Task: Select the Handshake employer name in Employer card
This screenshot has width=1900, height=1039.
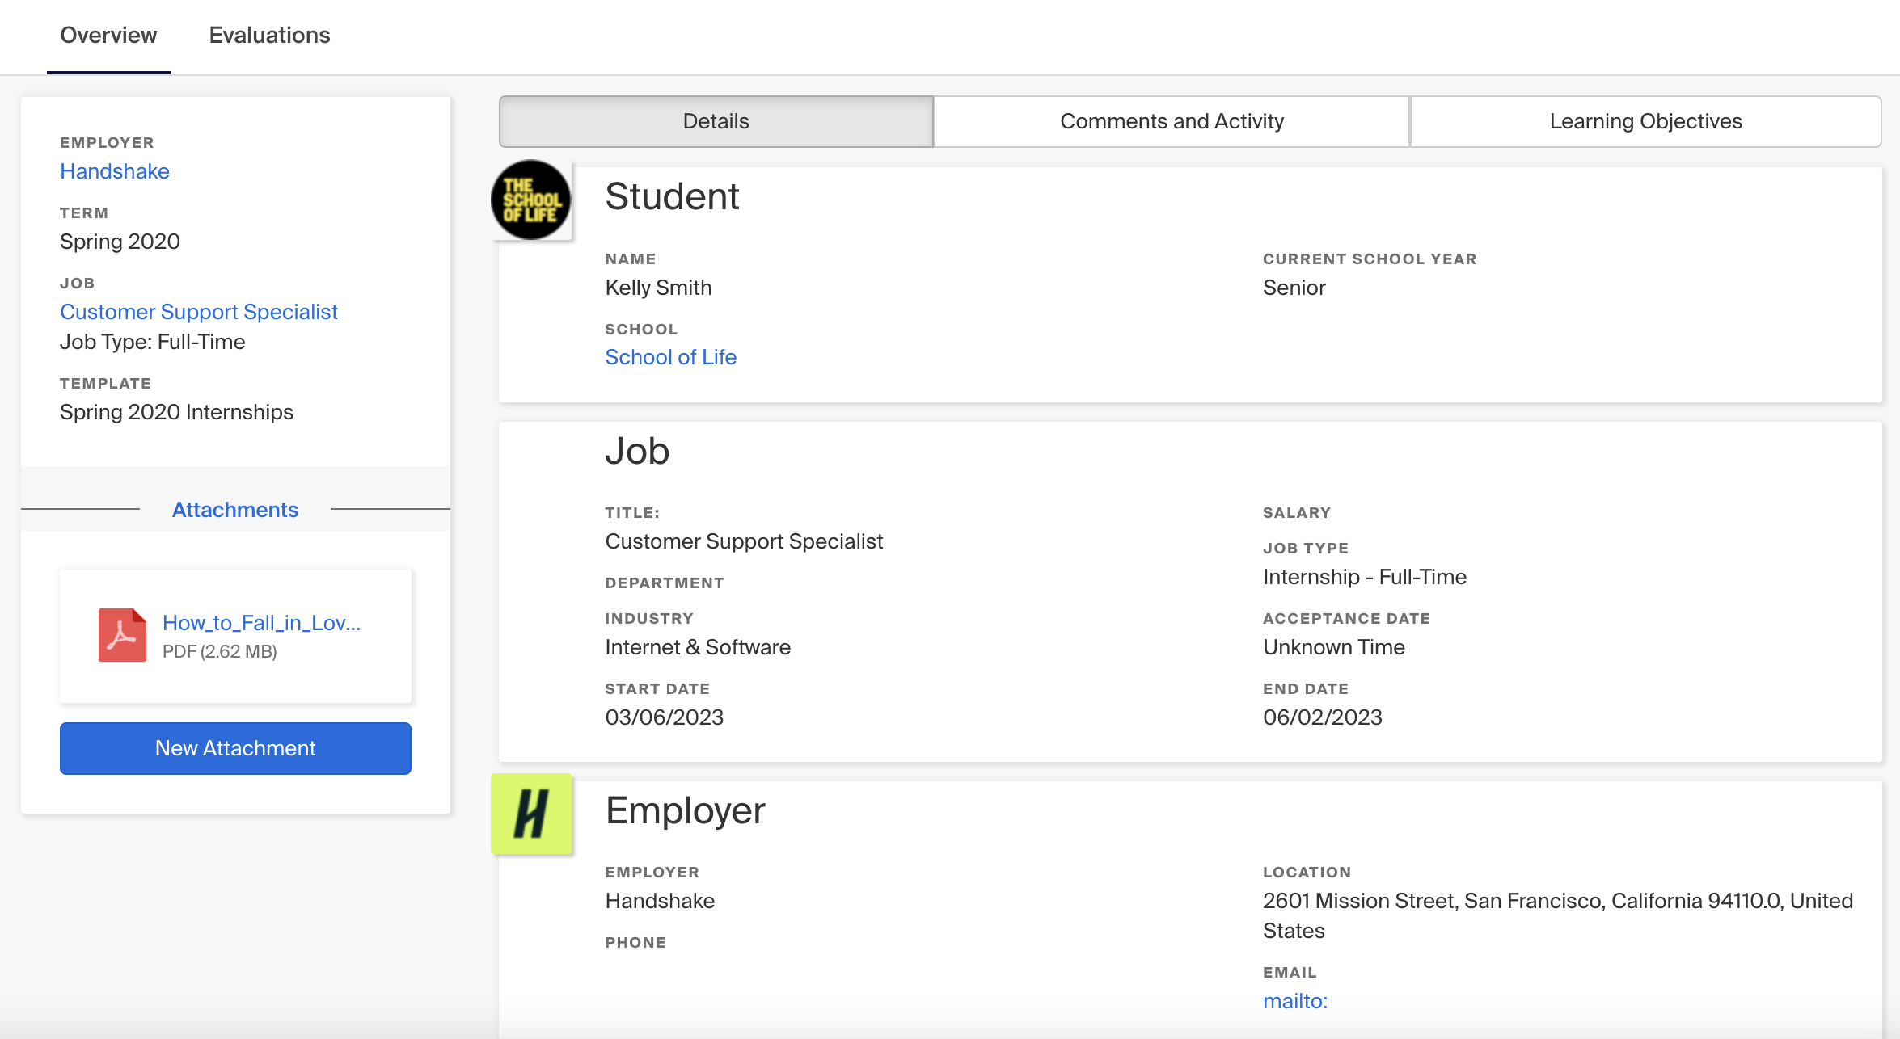Action: (x=660, y=901)
